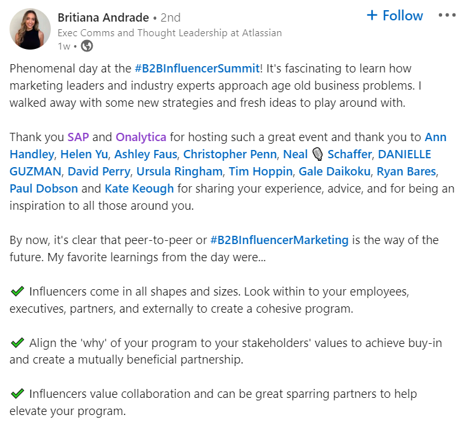
Task: Open the three-dots post options menu
Action: click(447, 16)
